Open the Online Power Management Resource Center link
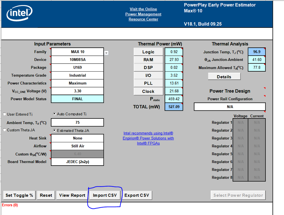 tap(143, 14)
